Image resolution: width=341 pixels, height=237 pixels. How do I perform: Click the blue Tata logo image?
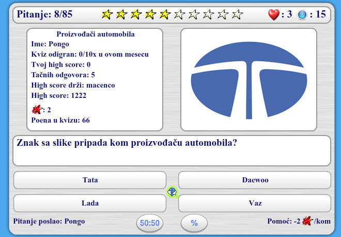249,80
